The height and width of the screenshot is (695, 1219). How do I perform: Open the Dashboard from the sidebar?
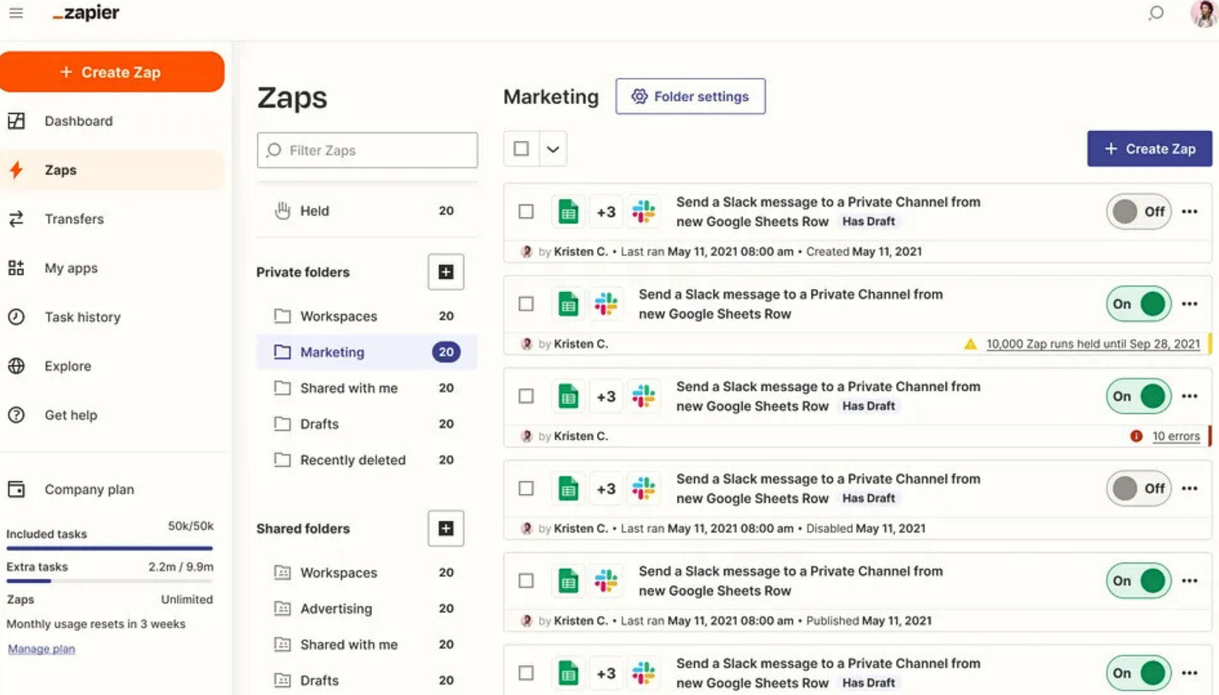[x=79, y=121]
